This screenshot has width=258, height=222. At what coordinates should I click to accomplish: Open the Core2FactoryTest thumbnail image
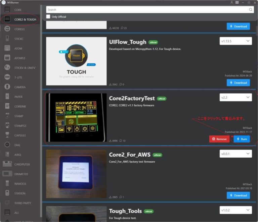[76, 117]
